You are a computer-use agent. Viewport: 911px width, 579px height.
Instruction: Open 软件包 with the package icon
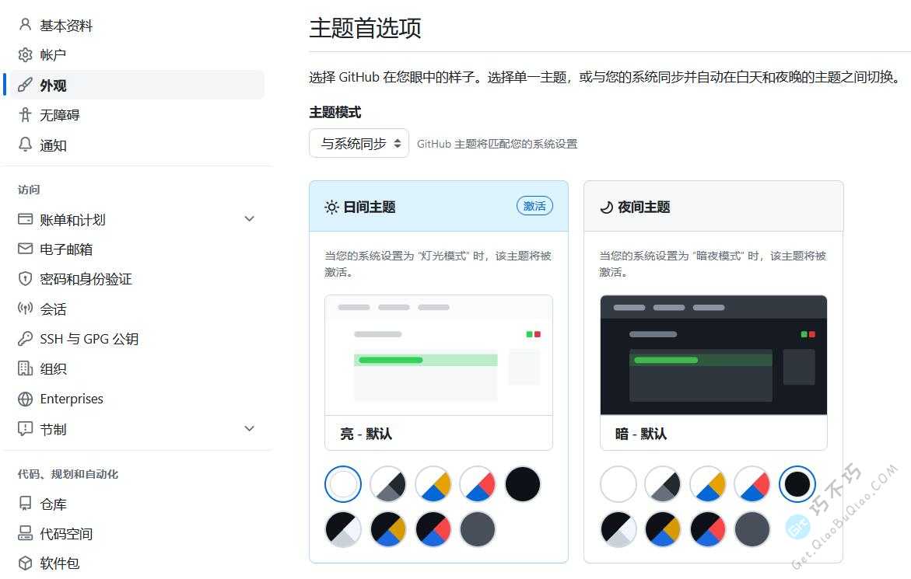[26, 563]
